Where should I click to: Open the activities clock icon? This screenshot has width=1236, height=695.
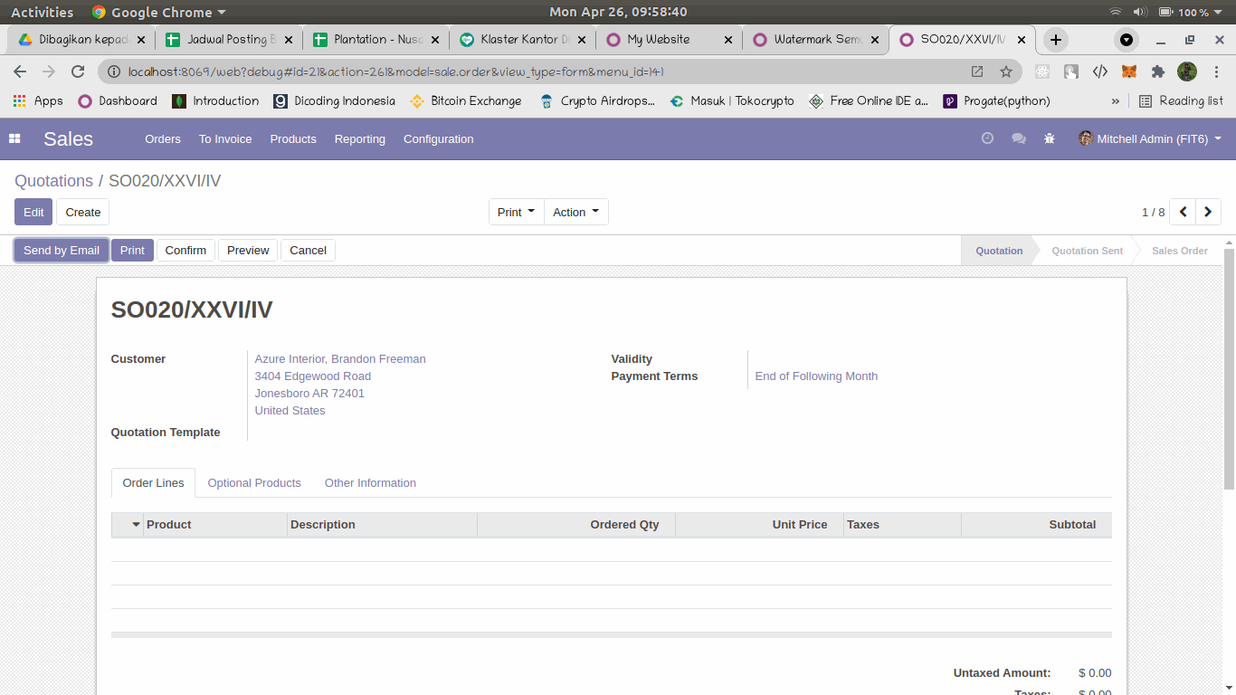pyautogui.click(x=987, y=138)
